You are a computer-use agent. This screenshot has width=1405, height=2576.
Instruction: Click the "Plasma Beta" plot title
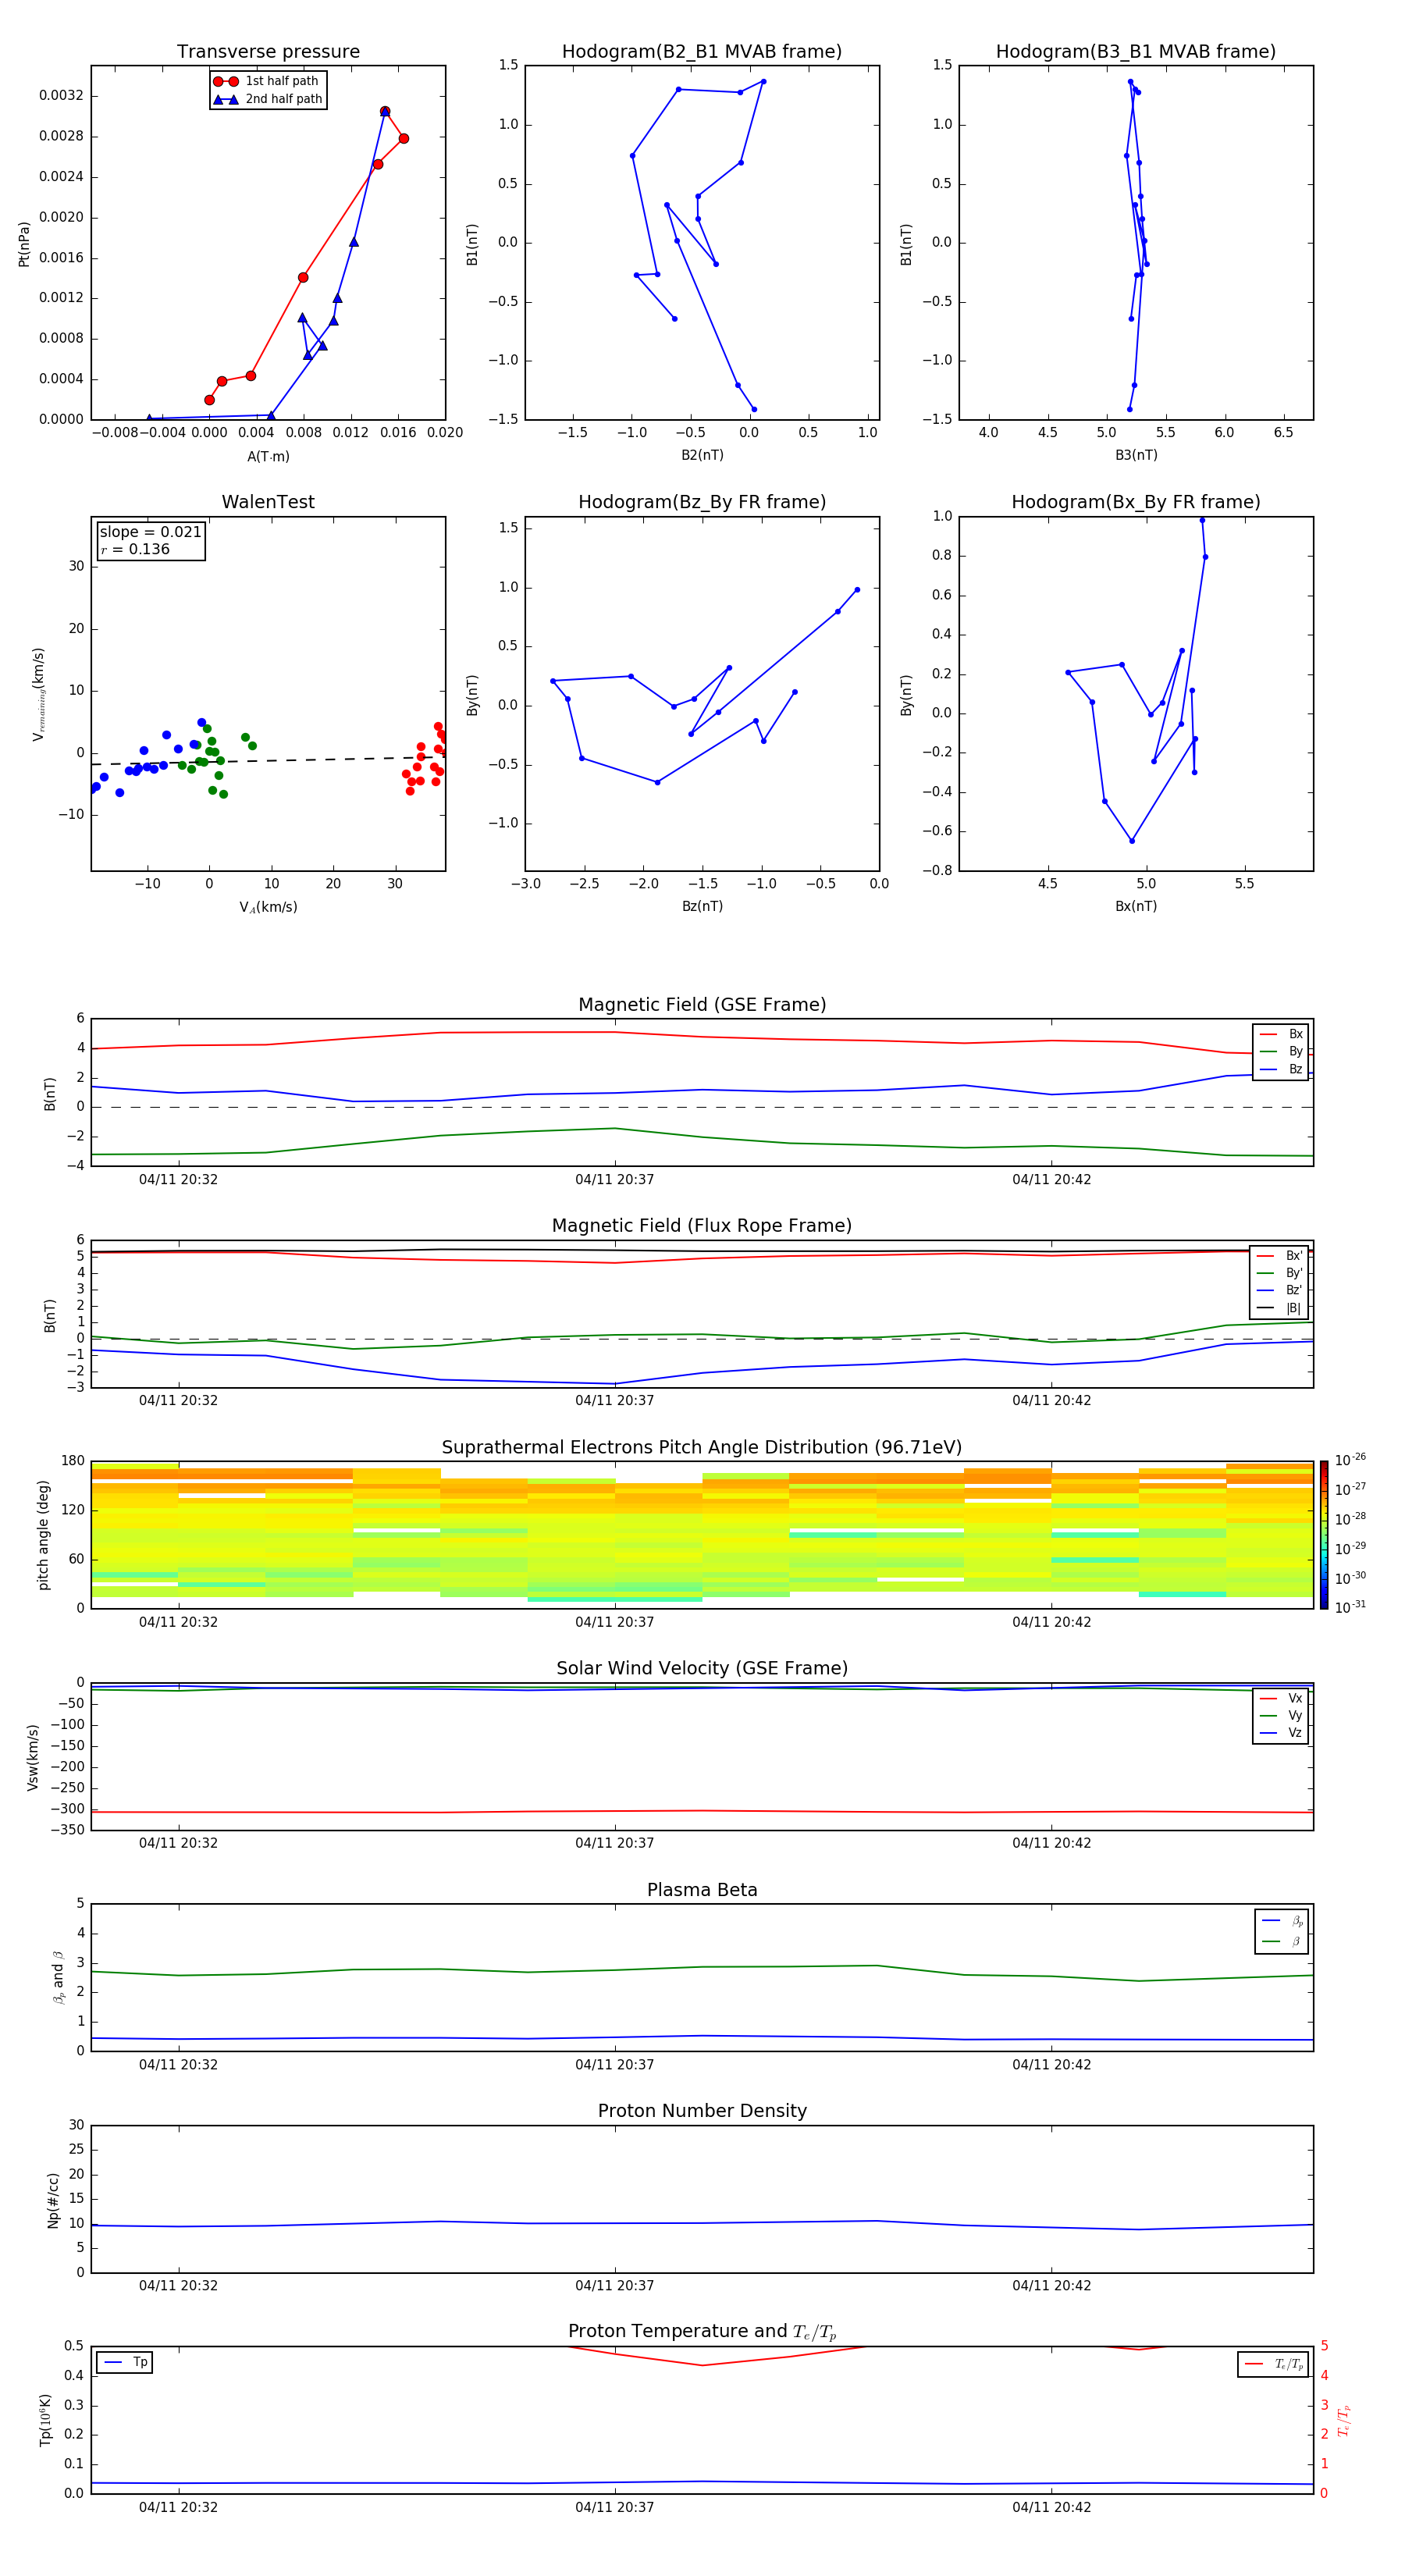click(x=702, y=1890)
